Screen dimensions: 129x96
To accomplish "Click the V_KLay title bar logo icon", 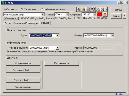I will [x=3, y=3].
